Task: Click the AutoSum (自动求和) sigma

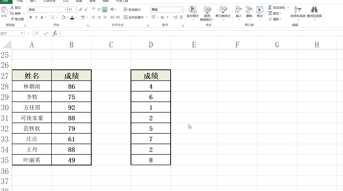Action: tap(270, 8)
